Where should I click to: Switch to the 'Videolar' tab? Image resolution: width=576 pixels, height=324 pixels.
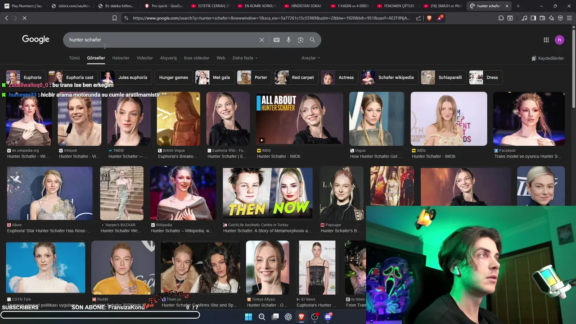pyautogui.click(x=145, y=58)
